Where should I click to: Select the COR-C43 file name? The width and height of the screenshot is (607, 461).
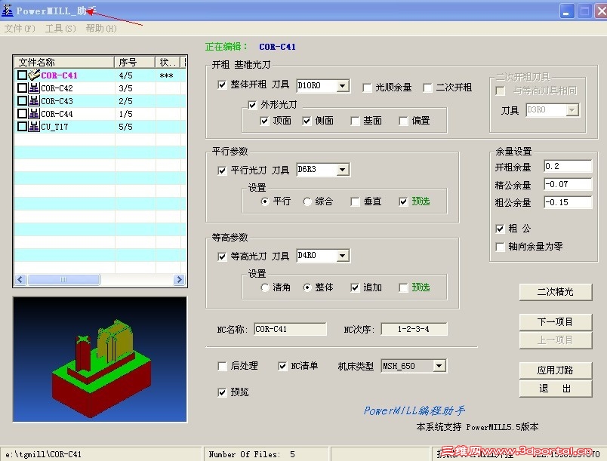coord(57,101)
